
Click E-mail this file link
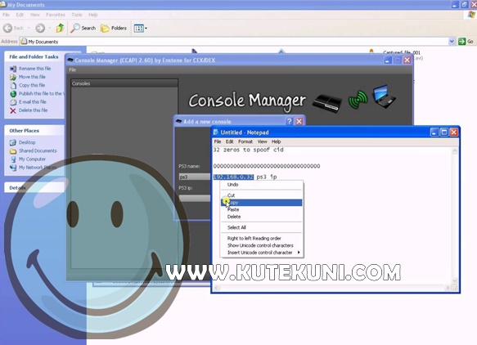click(32, 102)
